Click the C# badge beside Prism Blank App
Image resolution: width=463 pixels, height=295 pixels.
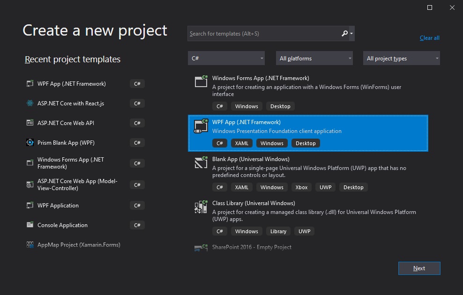137,143
